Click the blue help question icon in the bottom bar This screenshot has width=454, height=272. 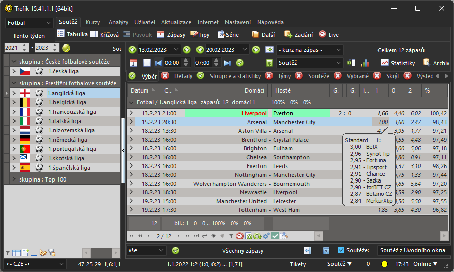[x=326, y=251]
